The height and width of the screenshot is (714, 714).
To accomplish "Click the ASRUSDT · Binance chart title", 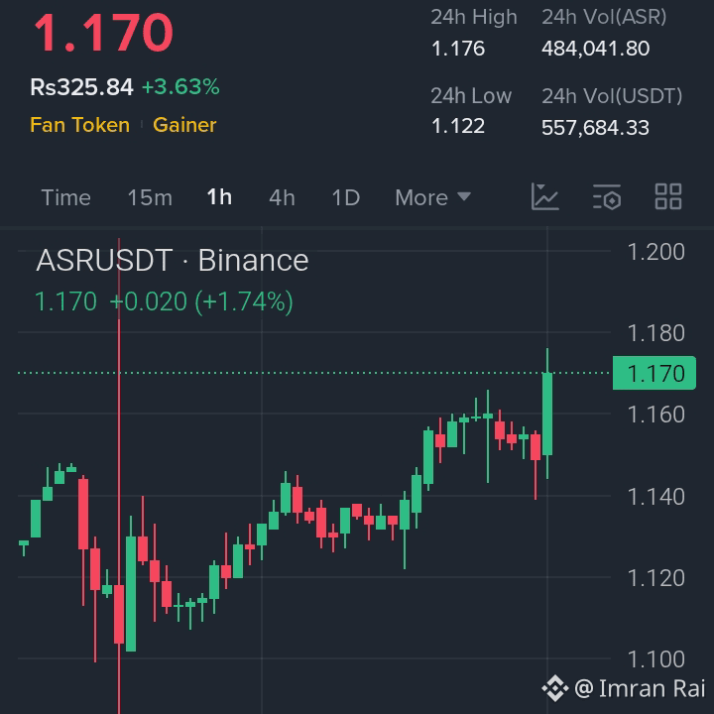I will click(x=173, y=261).
